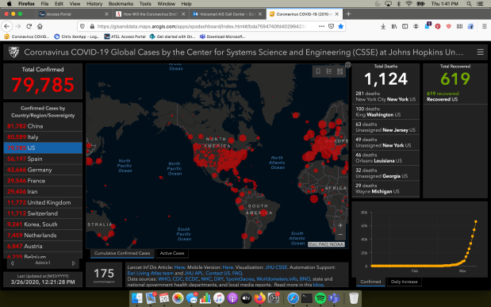Go back in the Firefox browser
The height and width of the screenshot is (307, 491).
(7, 26)
